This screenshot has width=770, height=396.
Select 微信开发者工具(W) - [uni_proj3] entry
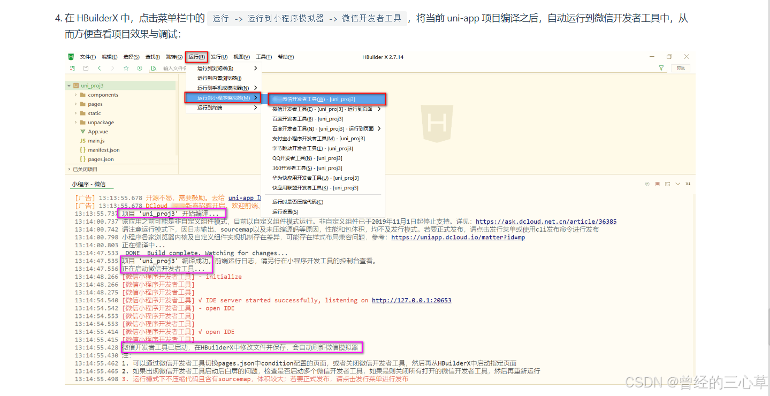[327, 99]
